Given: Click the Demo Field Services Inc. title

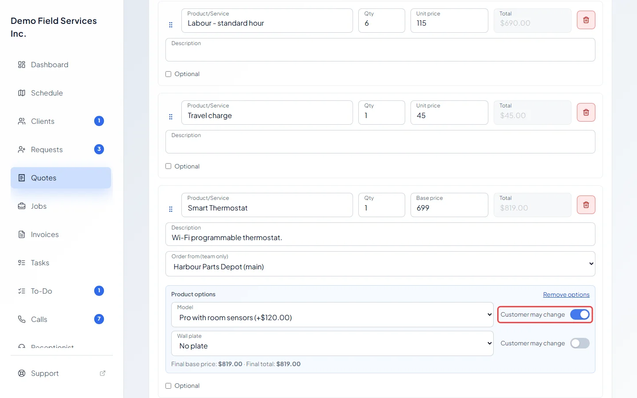Looking at the screenshot, I should (54, 27).
